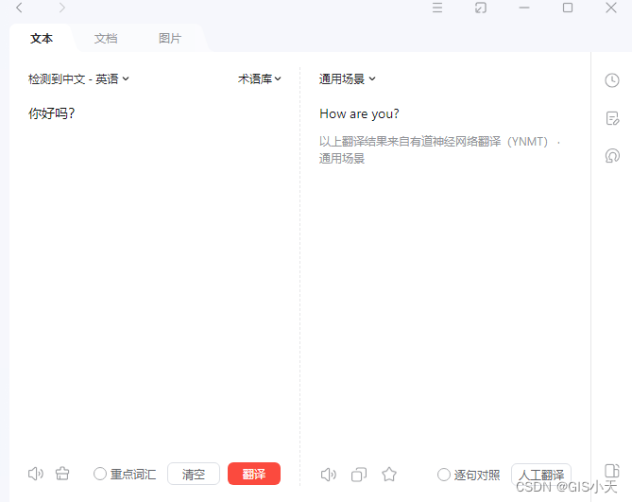Click the red 翻译 button
The width and height of the screenshot is (632, 502).
[x=254, y=474]
